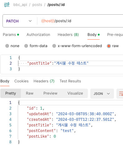The width and height of the screenshot is (123, 147).
Task: Click the HTTP request type icon
Action: pyautogui.click(x=7, y=5)
